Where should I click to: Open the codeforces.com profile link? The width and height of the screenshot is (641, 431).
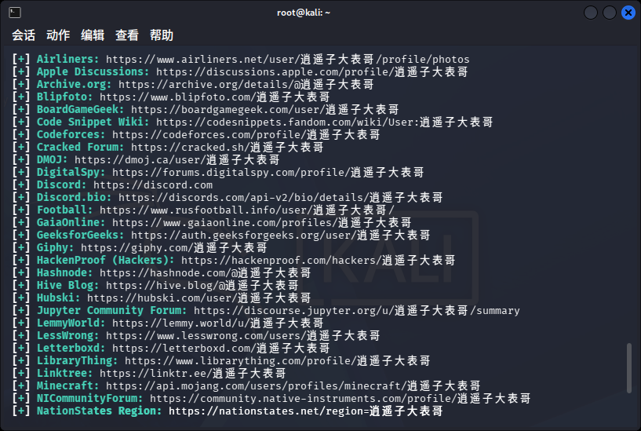pyautogui.click(x=246, y=134)
